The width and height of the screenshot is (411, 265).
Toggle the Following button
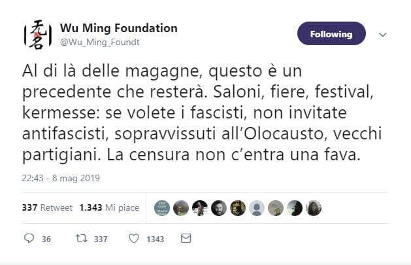[x=331, y=34]
